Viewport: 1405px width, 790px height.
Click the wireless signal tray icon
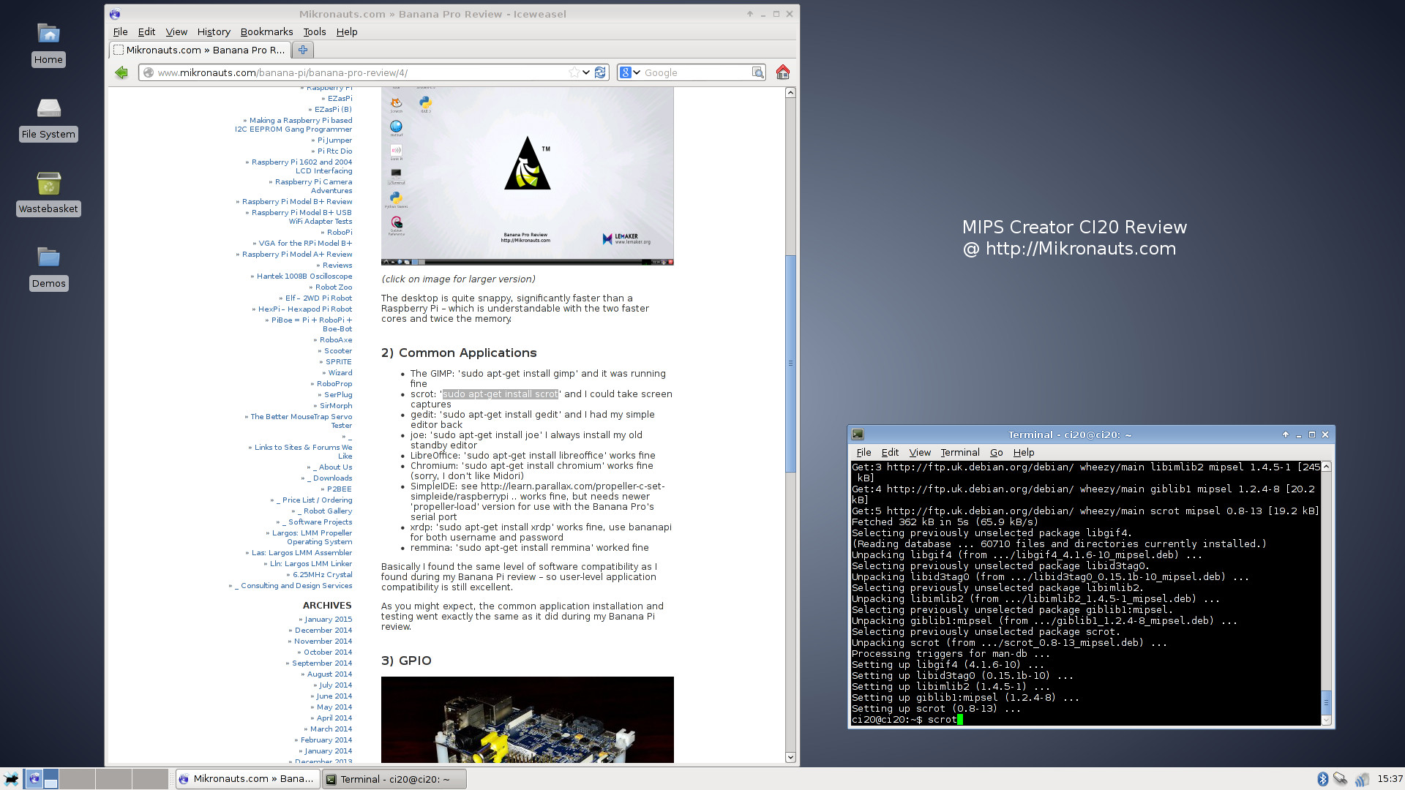(x=1361, y=779)
